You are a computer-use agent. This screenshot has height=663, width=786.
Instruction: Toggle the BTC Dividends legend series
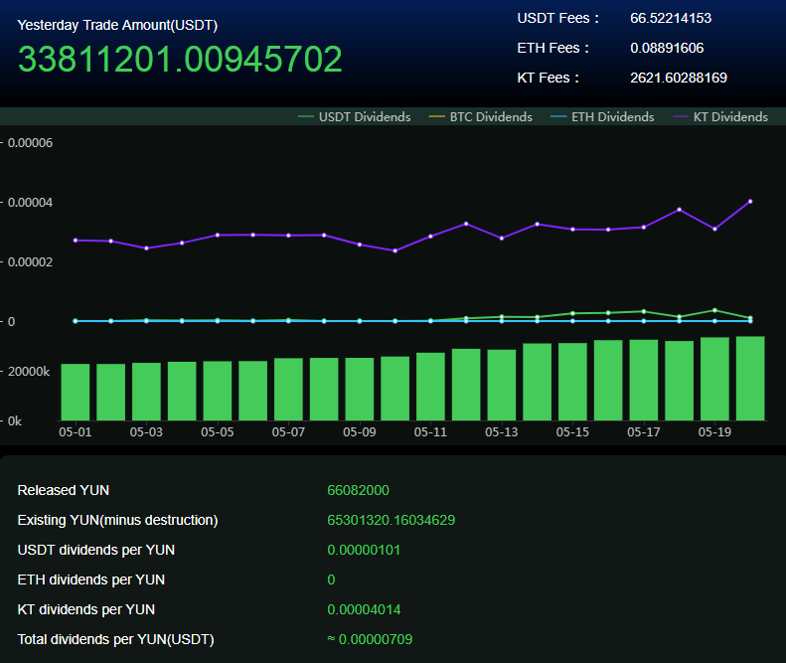(x=481, y=117)
